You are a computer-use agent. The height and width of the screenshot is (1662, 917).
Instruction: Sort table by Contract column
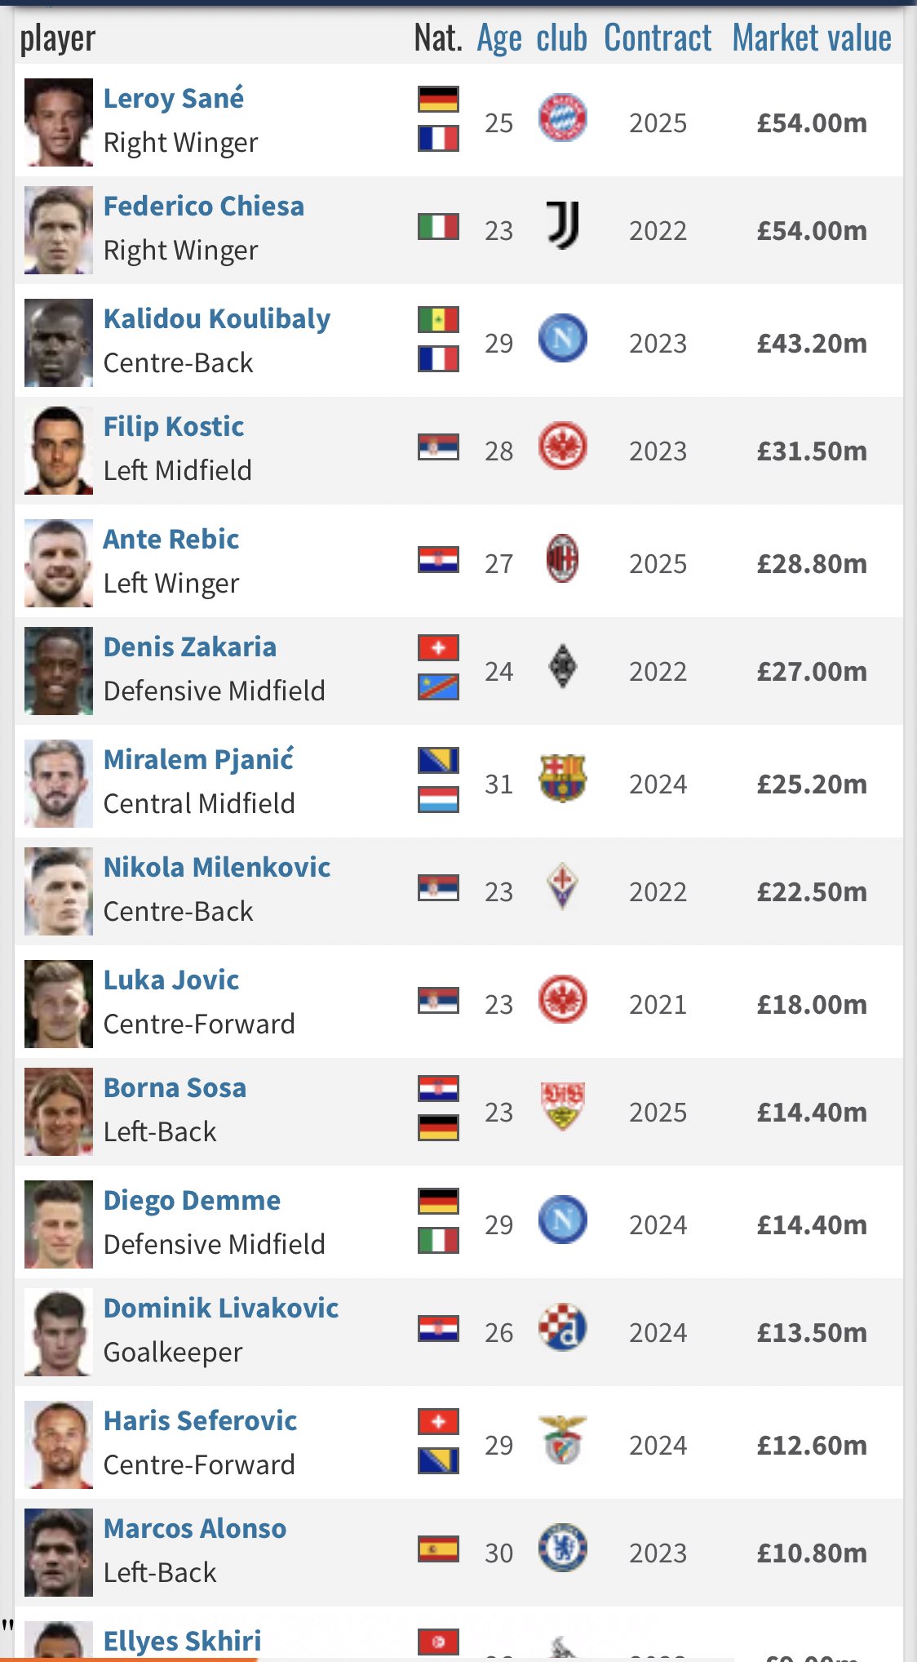658,38
